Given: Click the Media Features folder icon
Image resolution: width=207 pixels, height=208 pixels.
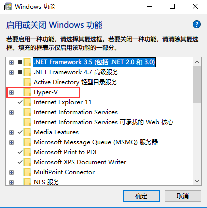Looking at the screenshot, I should pyautogui.click(x=27, y=132).
